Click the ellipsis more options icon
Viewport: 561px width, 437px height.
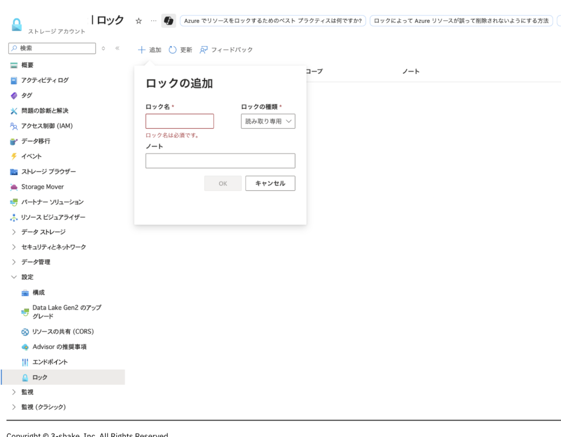click(x=153, y=21)
